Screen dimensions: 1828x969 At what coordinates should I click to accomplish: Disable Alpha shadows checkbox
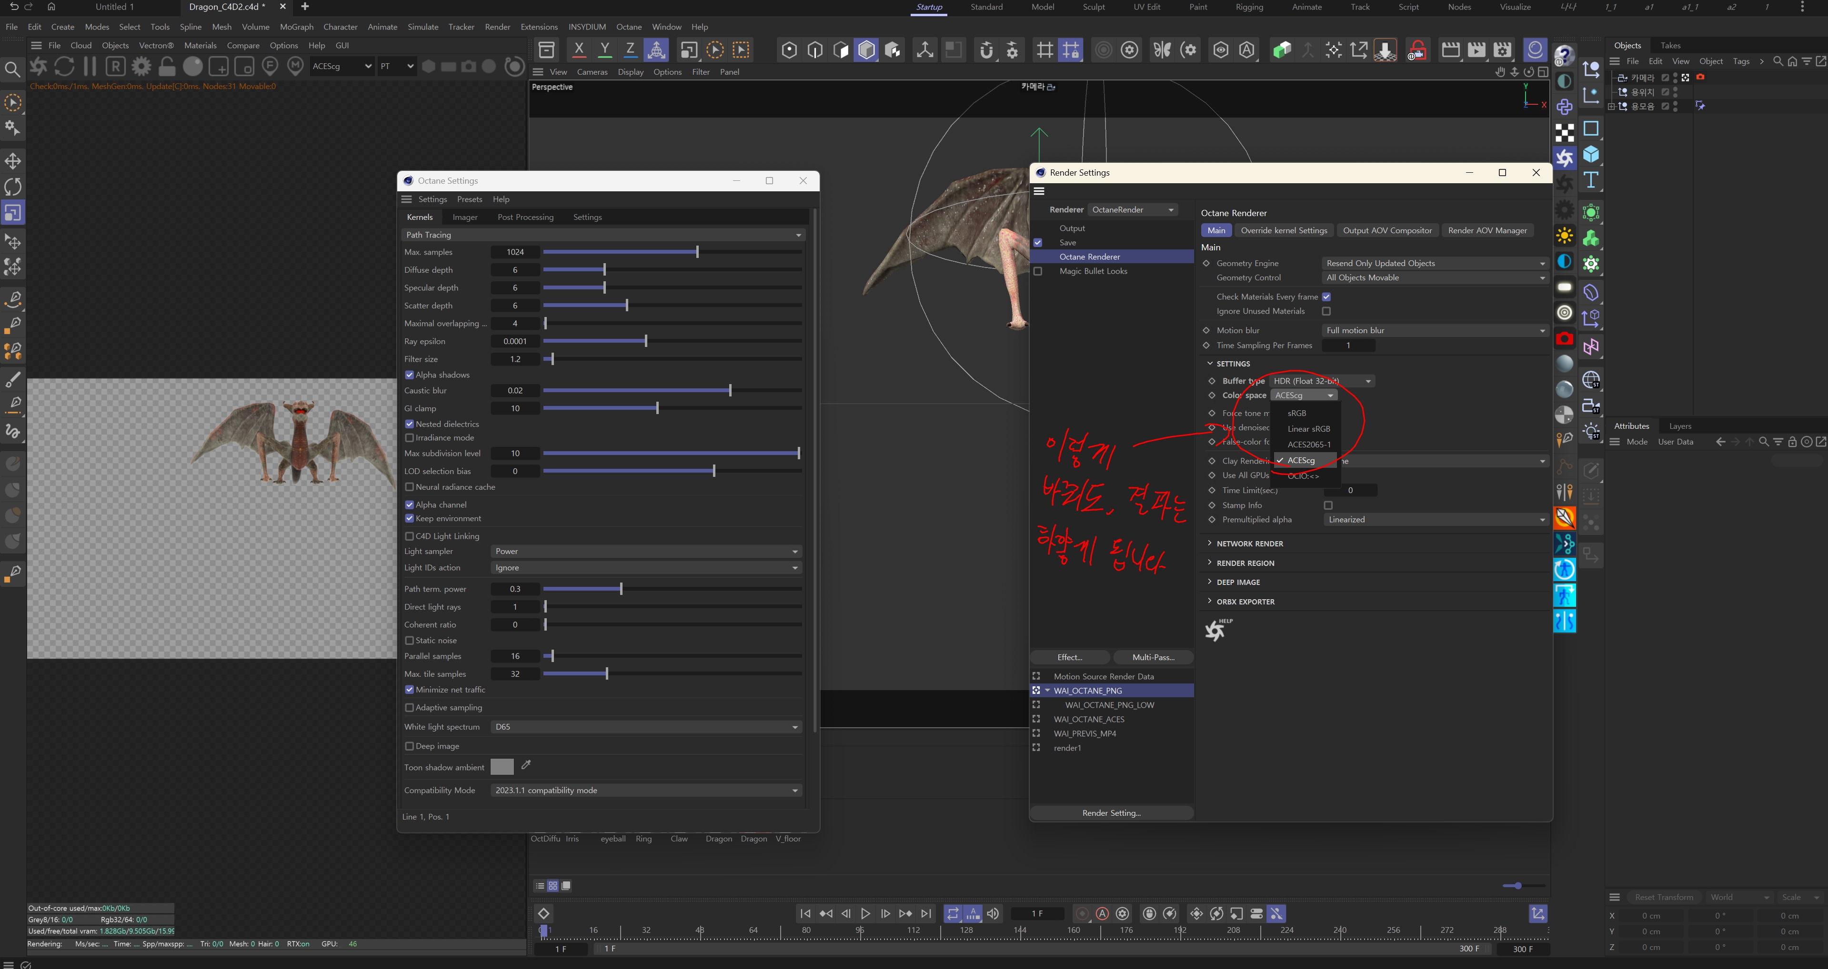point(410,374)
